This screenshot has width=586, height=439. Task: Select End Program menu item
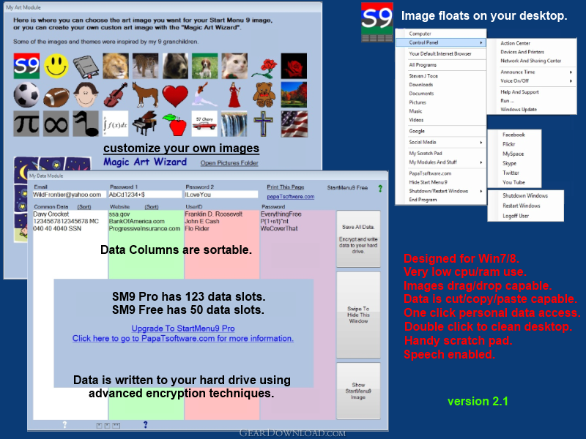pyautogui.click(x=423, y=200)
